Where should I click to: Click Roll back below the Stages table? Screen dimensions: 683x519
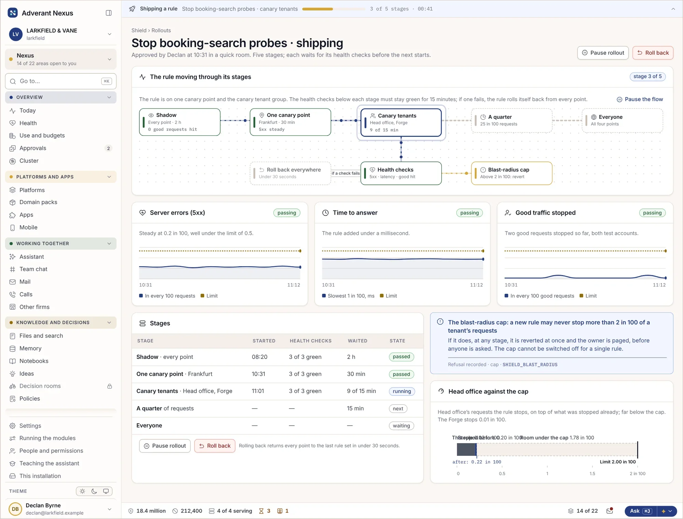[215, 446]
